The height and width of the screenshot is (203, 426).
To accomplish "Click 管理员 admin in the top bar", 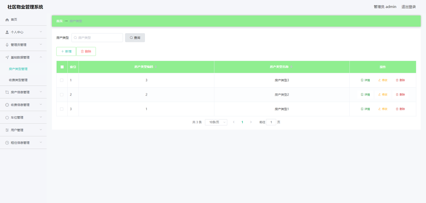I will [385, 7].
